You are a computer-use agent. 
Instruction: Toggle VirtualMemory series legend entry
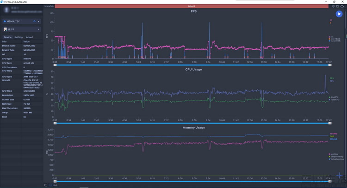click(336, 159)
